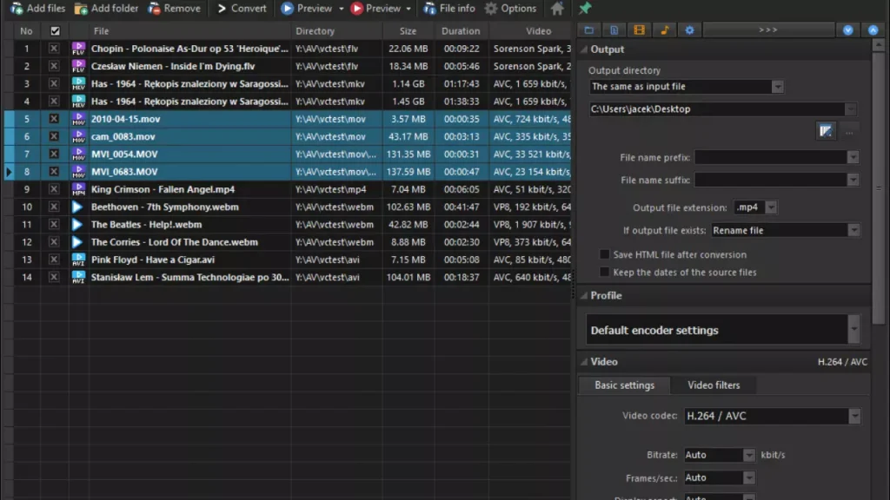This screenshot has width=890, height=500.
Task: Click MKV icon of file number 3
Action: click(x=78, y=84)
